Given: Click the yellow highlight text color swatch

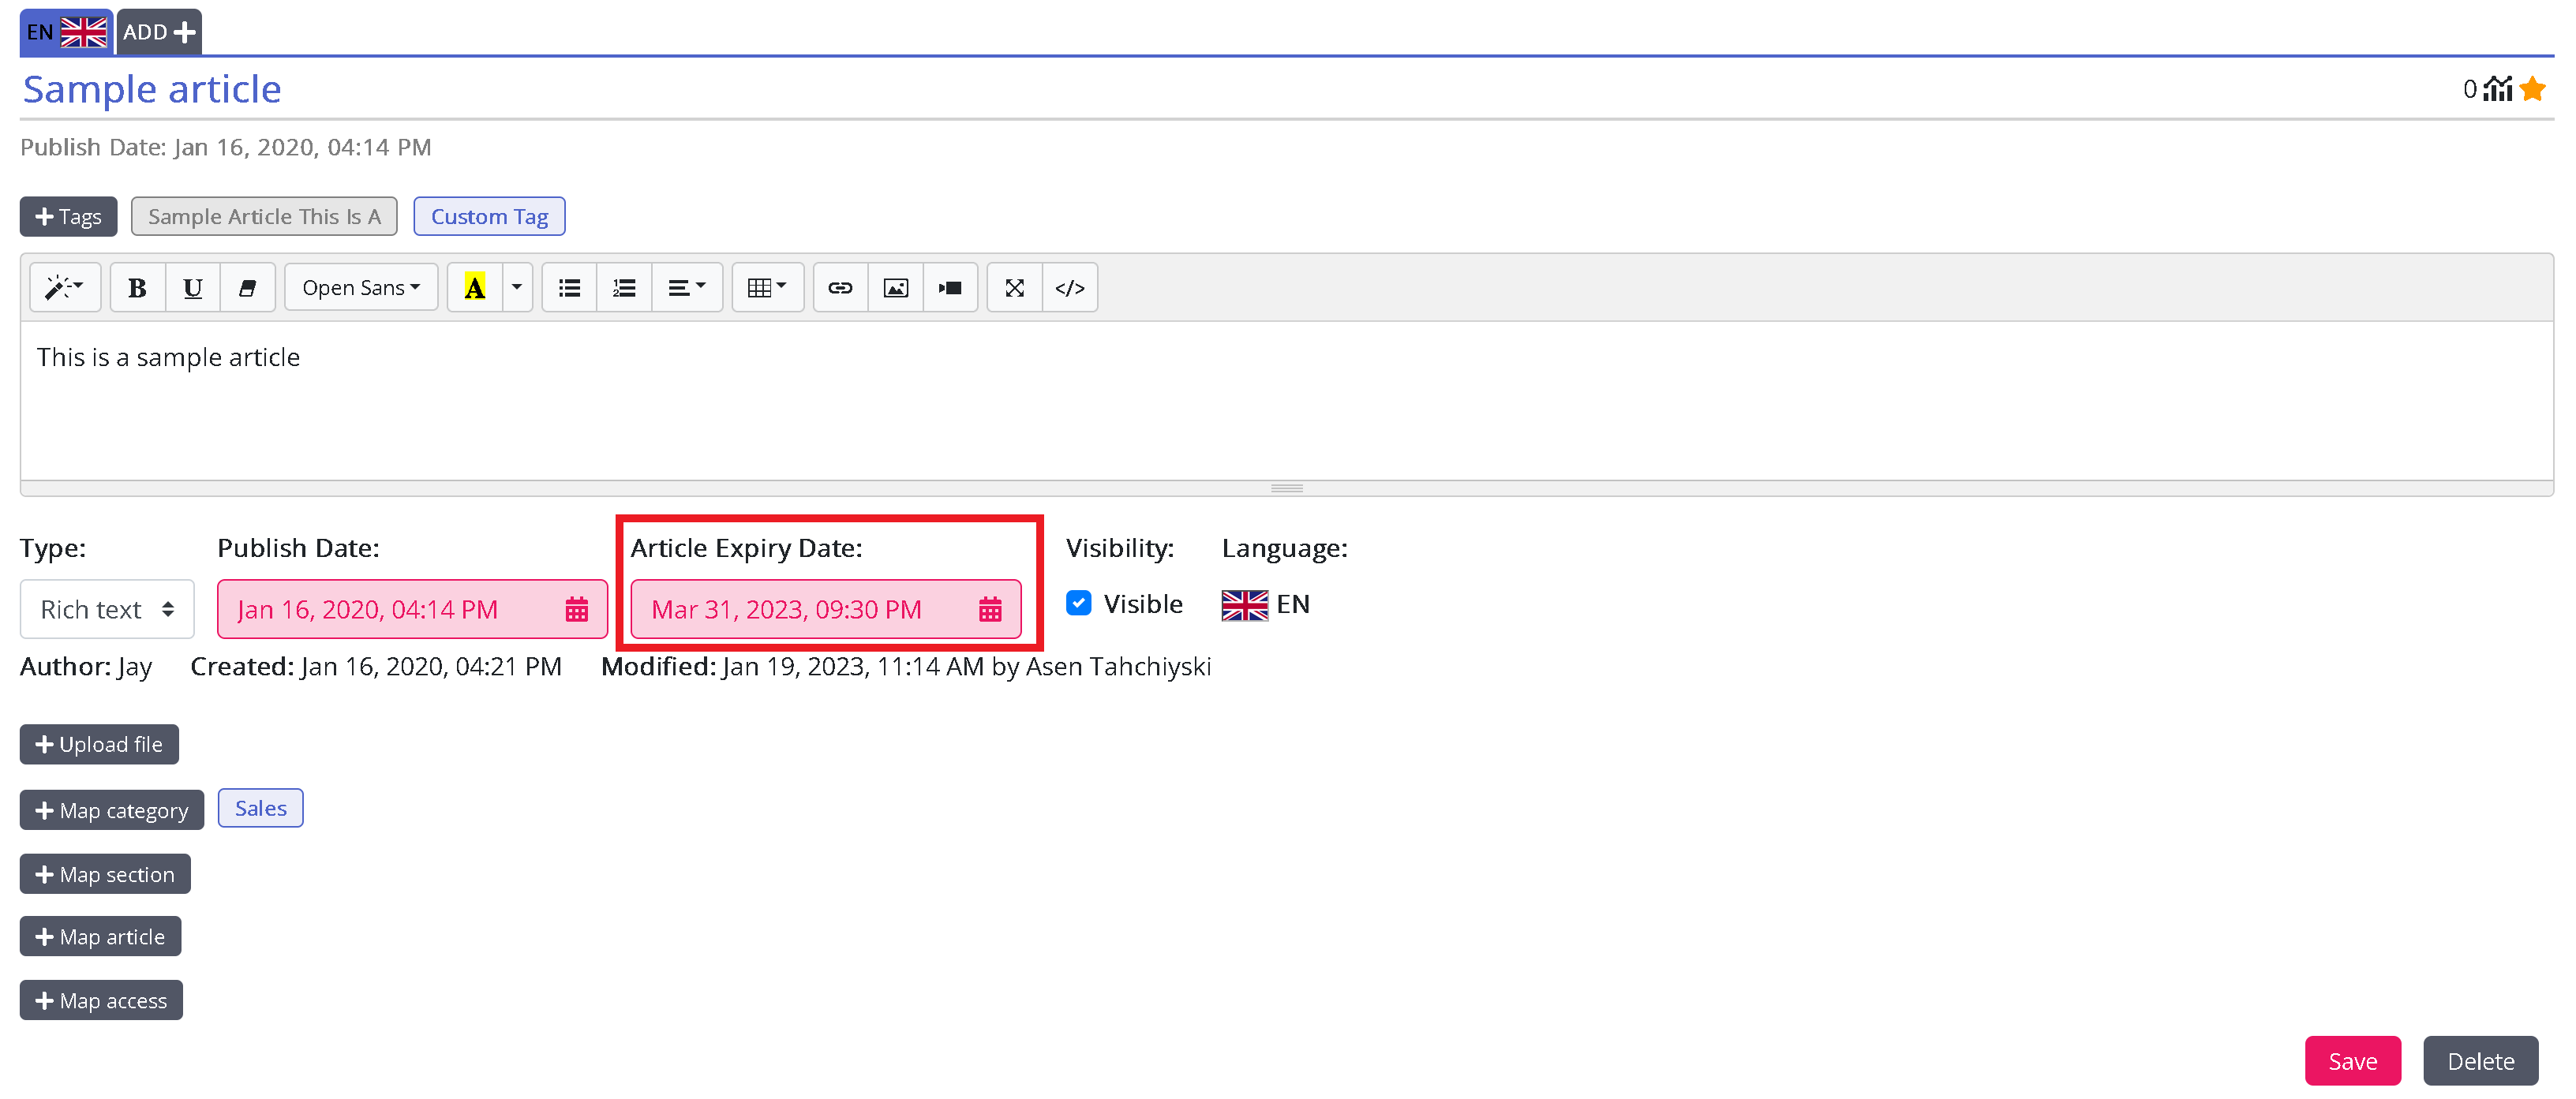Looking at the screenshot, I should coord(474,288).
